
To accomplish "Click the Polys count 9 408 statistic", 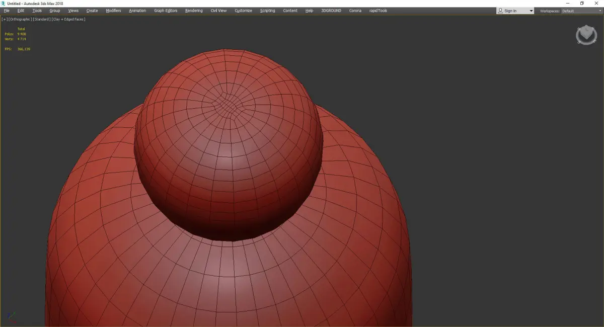I will [15, 34].
